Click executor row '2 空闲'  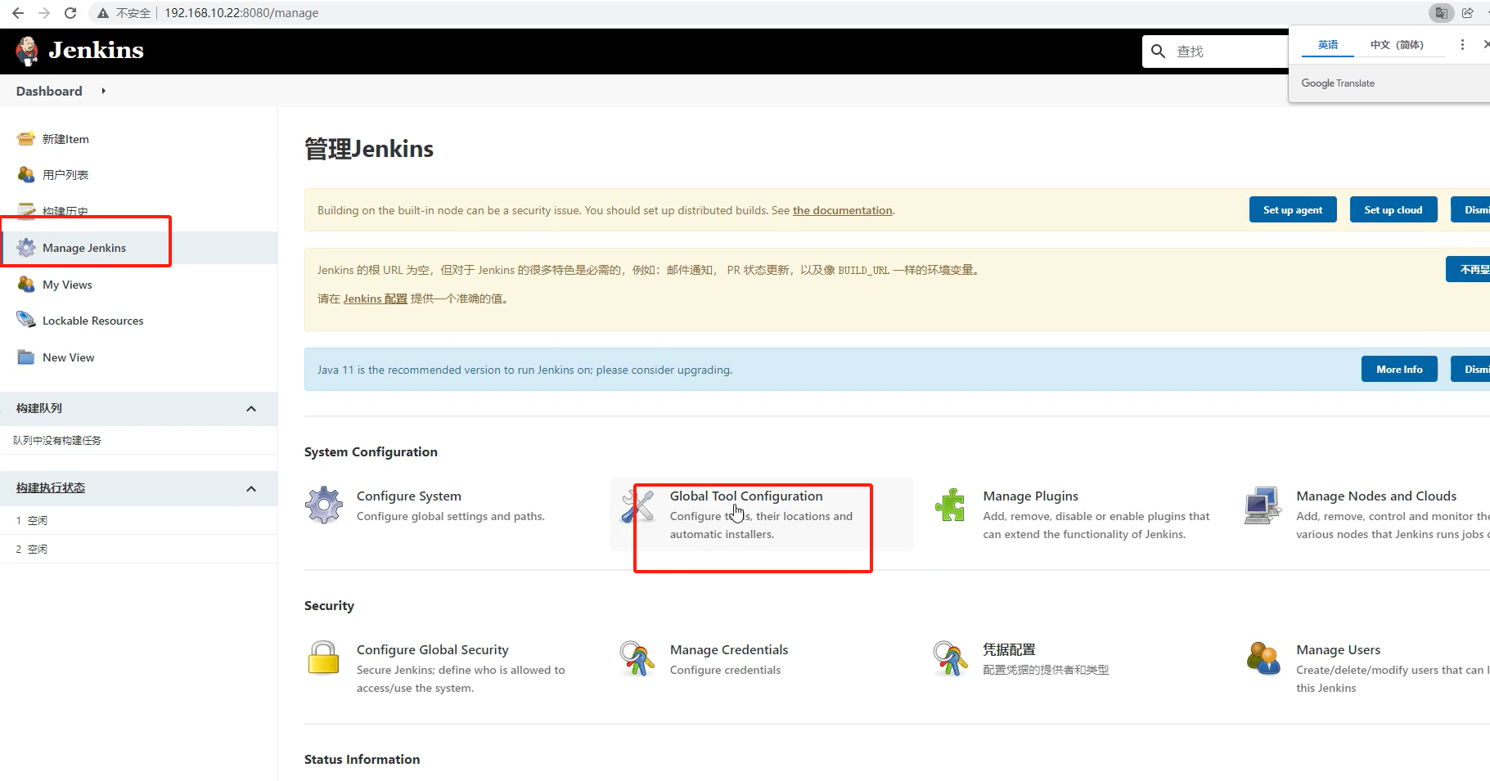[139, 549]
